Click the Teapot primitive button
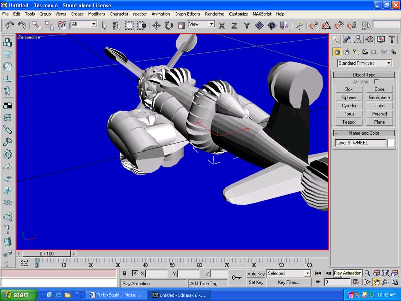 click(349, 122)
